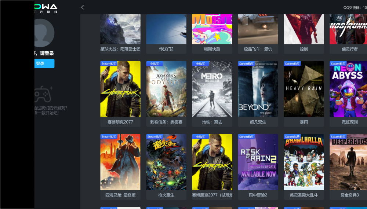Open the Metro Exodus game cover
This screenshot has width=367, height=209.
click(212, 89)
